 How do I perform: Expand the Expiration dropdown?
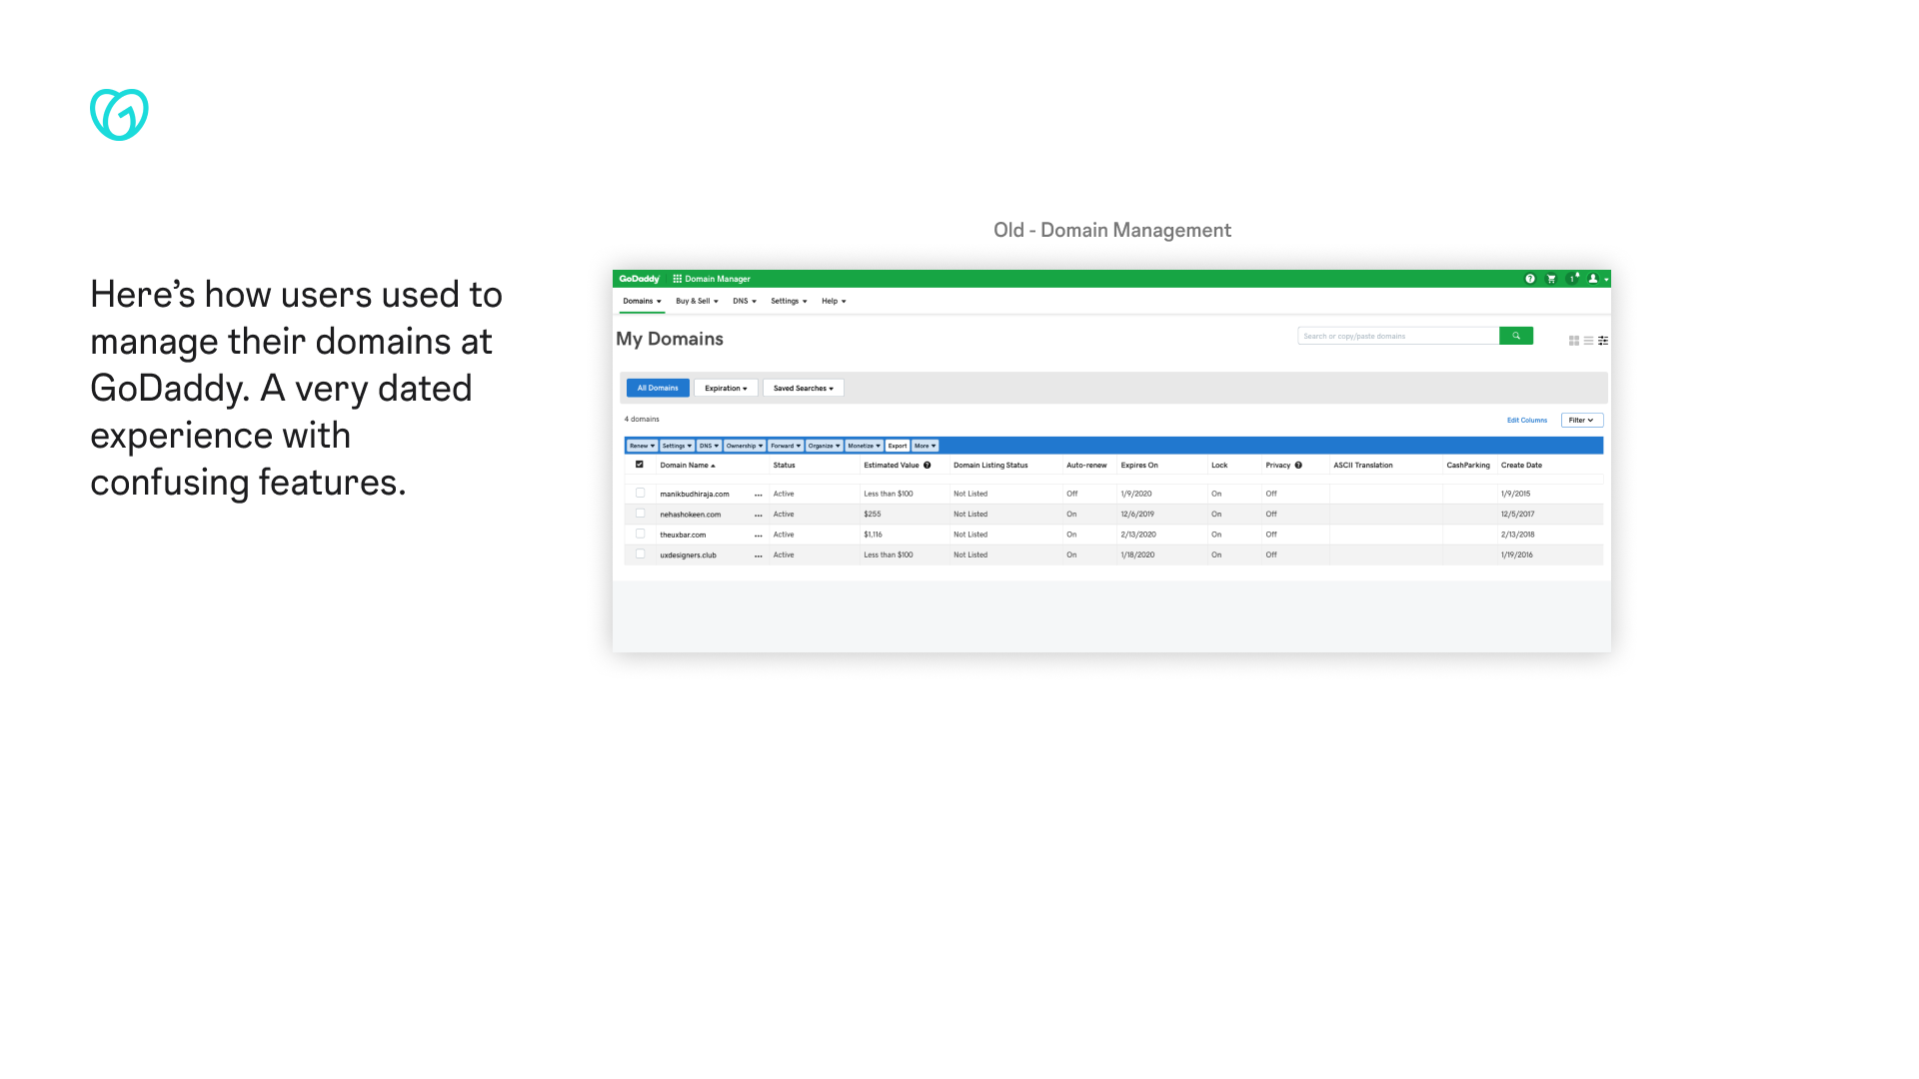pyautogui.click(x=726, y=388)
